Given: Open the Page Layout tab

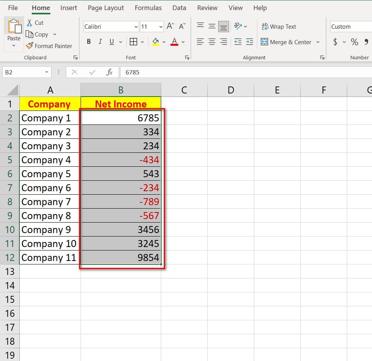Looking at the screenshot, I should (x=106, y=8).
